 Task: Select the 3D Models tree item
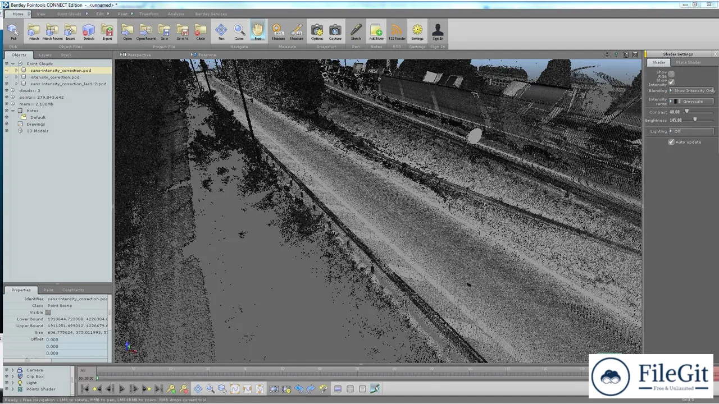click(37, 131)
